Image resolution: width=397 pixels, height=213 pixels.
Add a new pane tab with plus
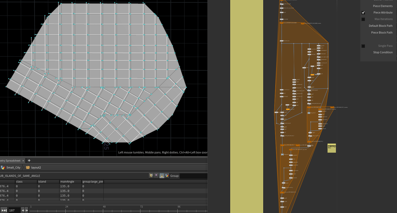pos(29,160)
